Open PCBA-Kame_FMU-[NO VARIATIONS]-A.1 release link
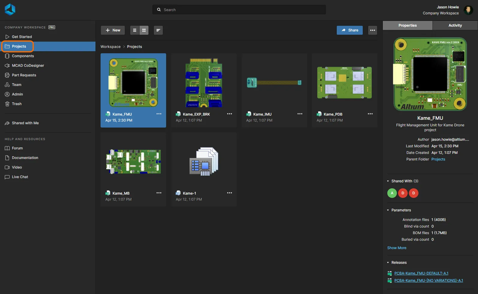The image size is (478, 294). pyautogui.click(x=429, y=281)
